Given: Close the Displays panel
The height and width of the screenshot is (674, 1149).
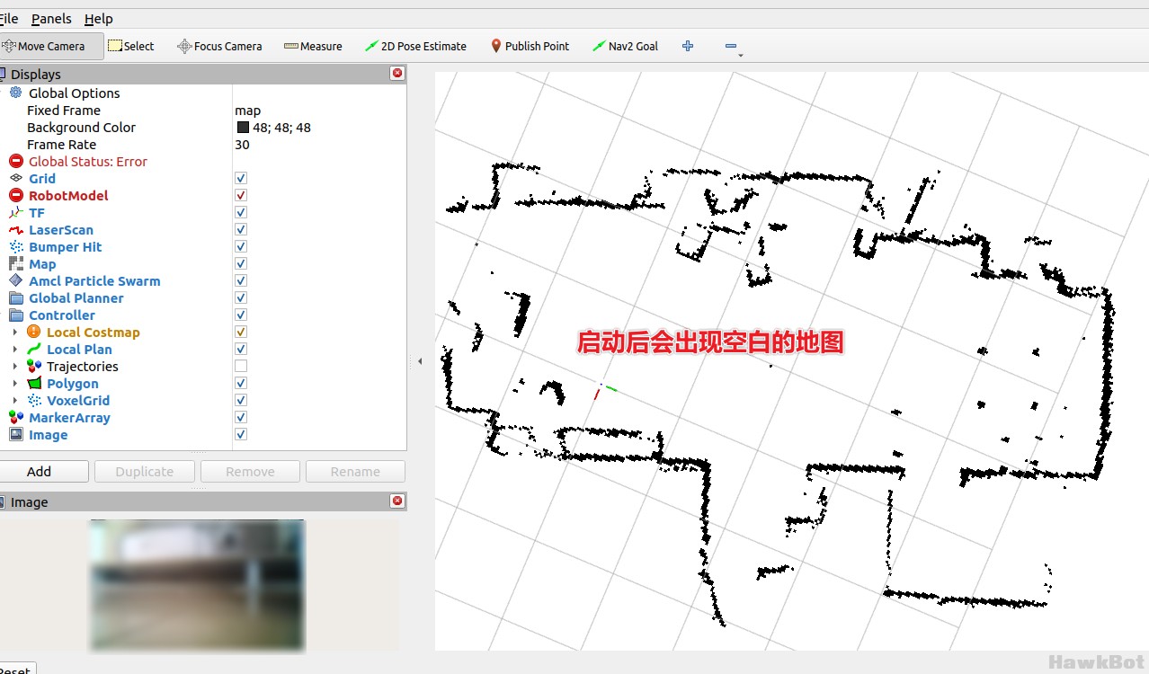Looking at the screenshot, I should pos(397,74).
